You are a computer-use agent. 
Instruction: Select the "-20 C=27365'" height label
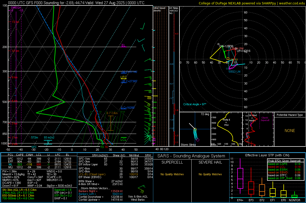[x=129, y=81]
